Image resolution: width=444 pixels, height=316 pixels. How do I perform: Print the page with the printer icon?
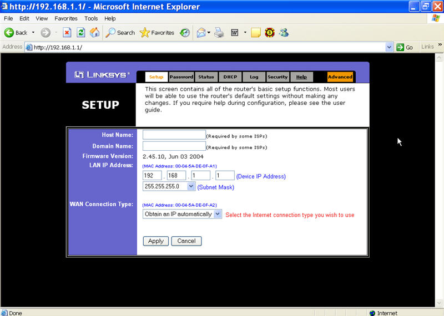coord(219,33)
